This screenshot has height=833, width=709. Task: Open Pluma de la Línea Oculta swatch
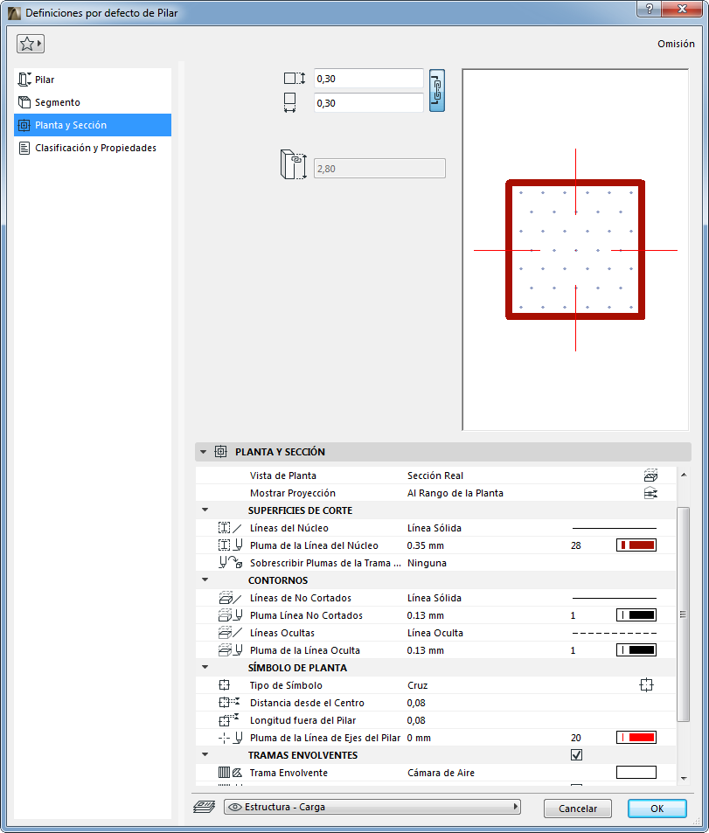click(x=636, y=649)
